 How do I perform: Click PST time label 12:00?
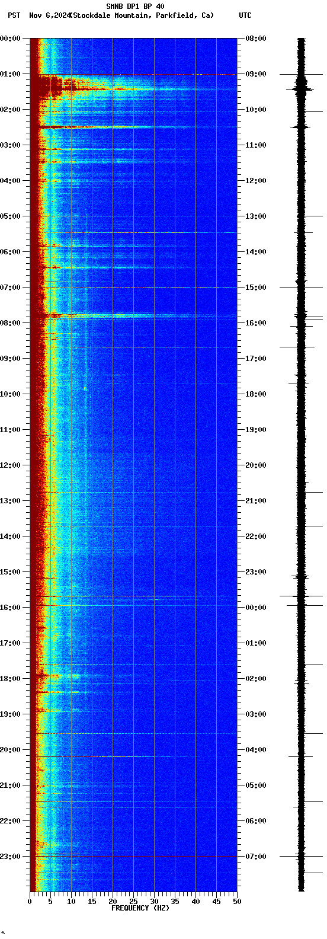11,465
